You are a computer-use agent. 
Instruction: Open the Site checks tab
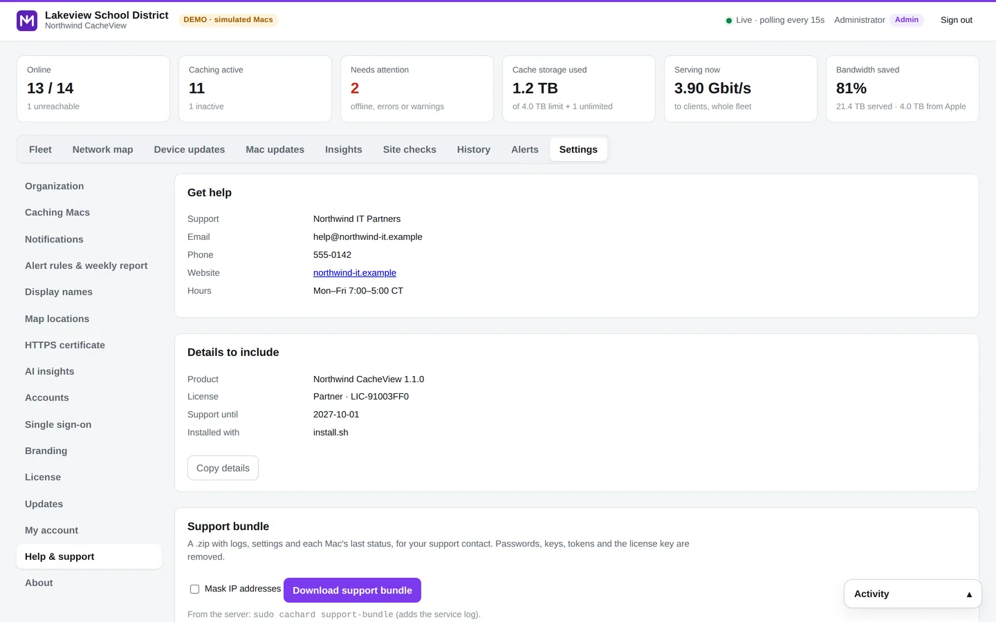click(409, 149)
